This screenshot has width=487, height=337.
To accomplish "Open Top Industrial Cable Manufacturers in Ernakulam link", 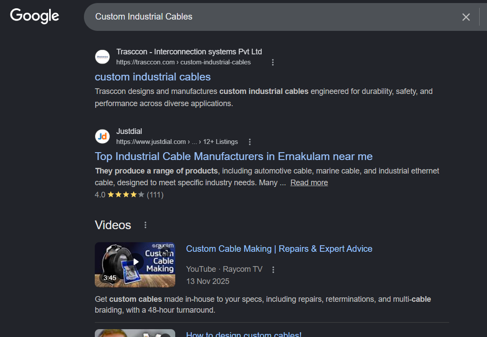I will [x=233, y=156].
